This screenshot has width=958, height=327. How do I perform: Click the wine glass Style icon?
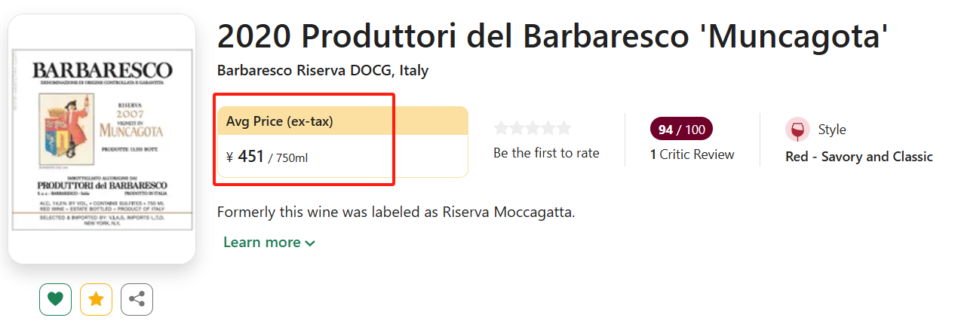point(797,130)
